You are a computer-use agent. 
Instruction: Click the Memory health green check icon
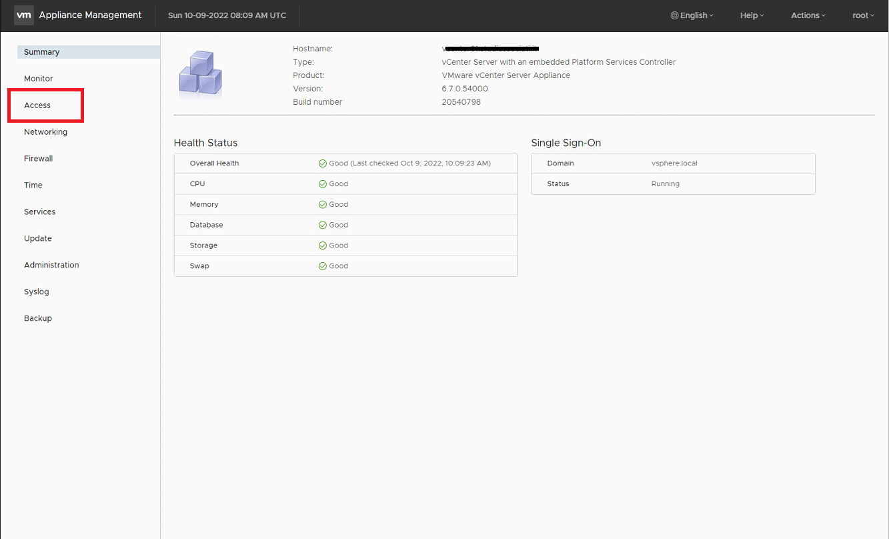[323, 205]
